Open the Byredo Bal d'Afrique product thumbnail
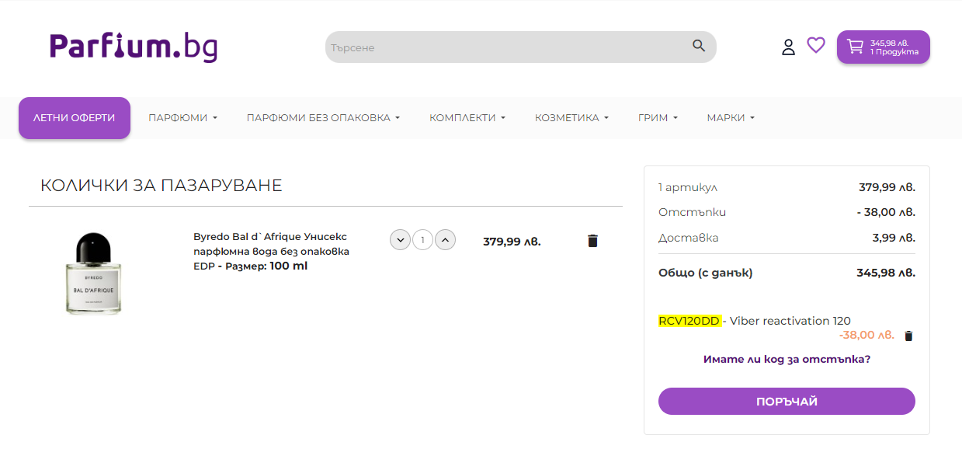Viewport: 962px width, 456px height. click(93, 273)
